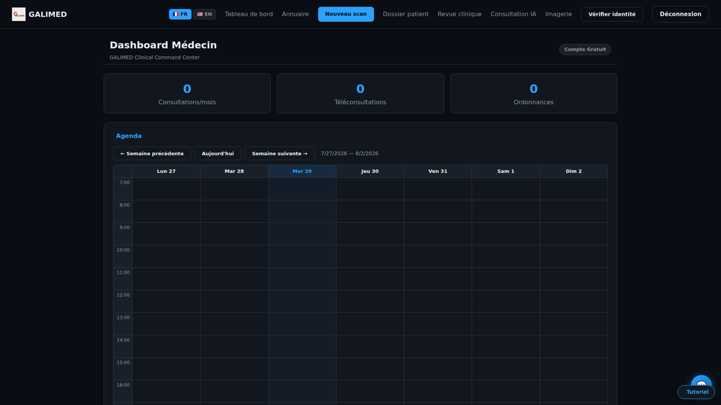Click the Agenda section title
721x405 pixels.
(128, 136)
